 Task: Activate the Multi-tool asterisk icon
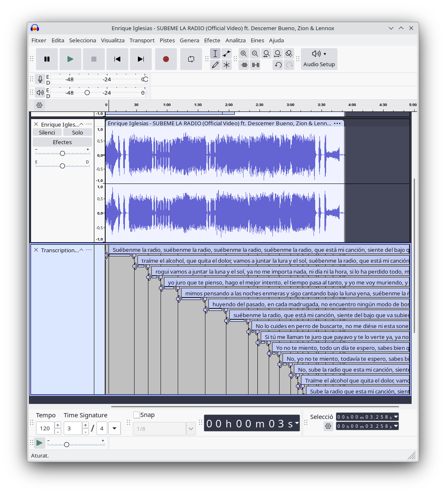click(226, 65)
